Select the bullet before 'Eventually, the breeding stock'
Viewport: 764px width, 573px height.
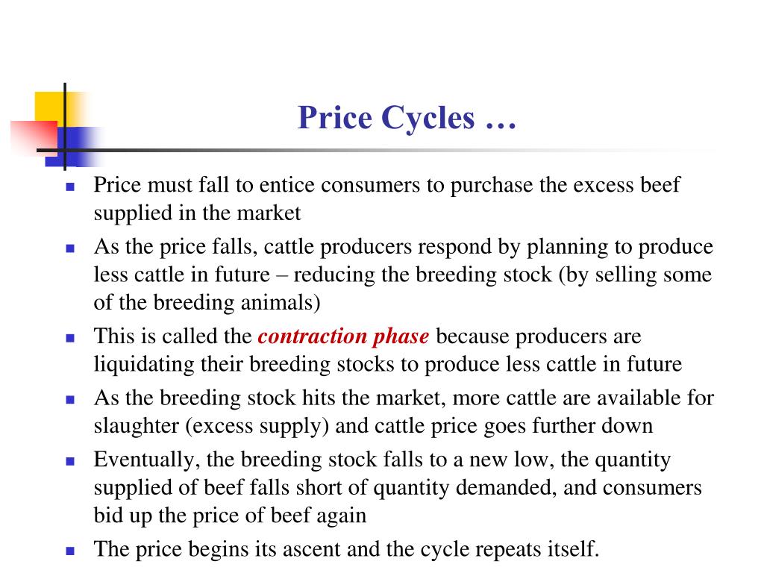tap(70, 461)
